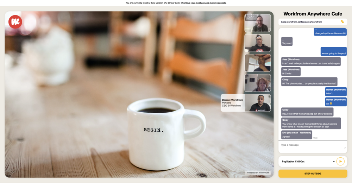
Task: Click the red Workfrom logo icon
Action: point(15,22)
